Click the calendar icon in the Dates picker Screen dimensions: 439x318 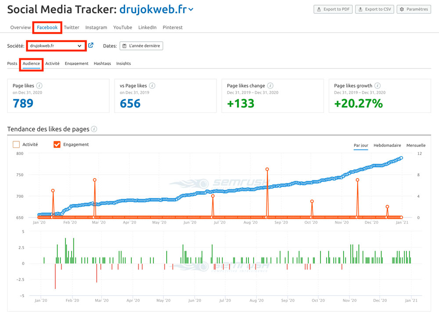point(124,46)
